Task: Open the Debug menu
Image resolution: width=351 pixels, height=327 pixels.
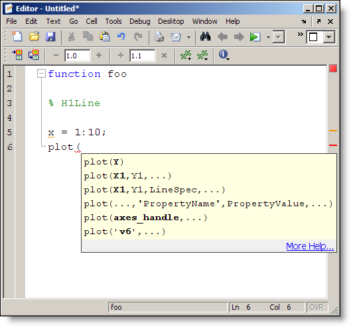Action: pyautogui.click(x=140, y=21)
